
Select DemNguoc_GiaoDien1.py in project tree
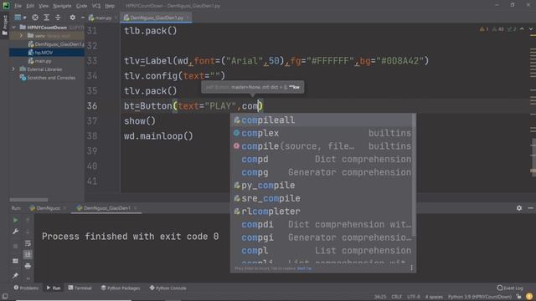click(x=56, y=44)
